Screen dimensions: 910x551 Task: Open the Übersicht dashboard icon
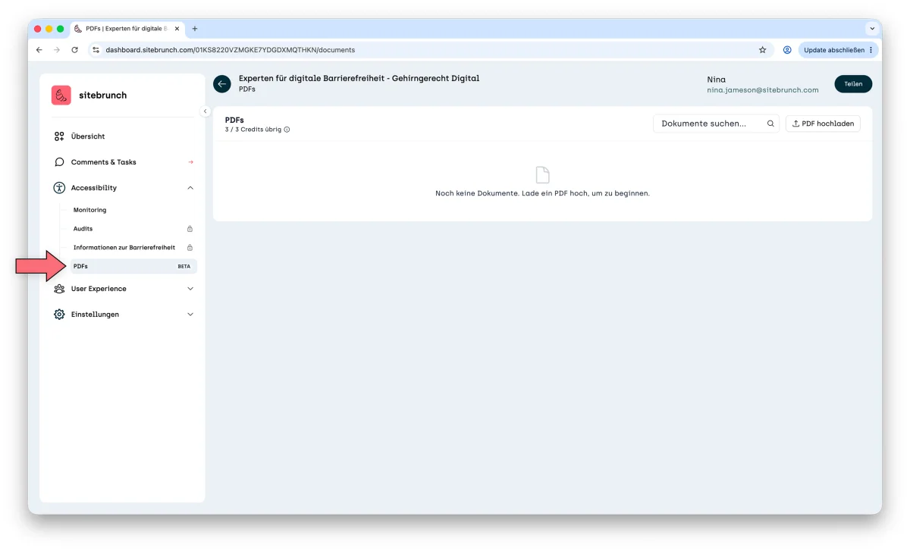59,136
